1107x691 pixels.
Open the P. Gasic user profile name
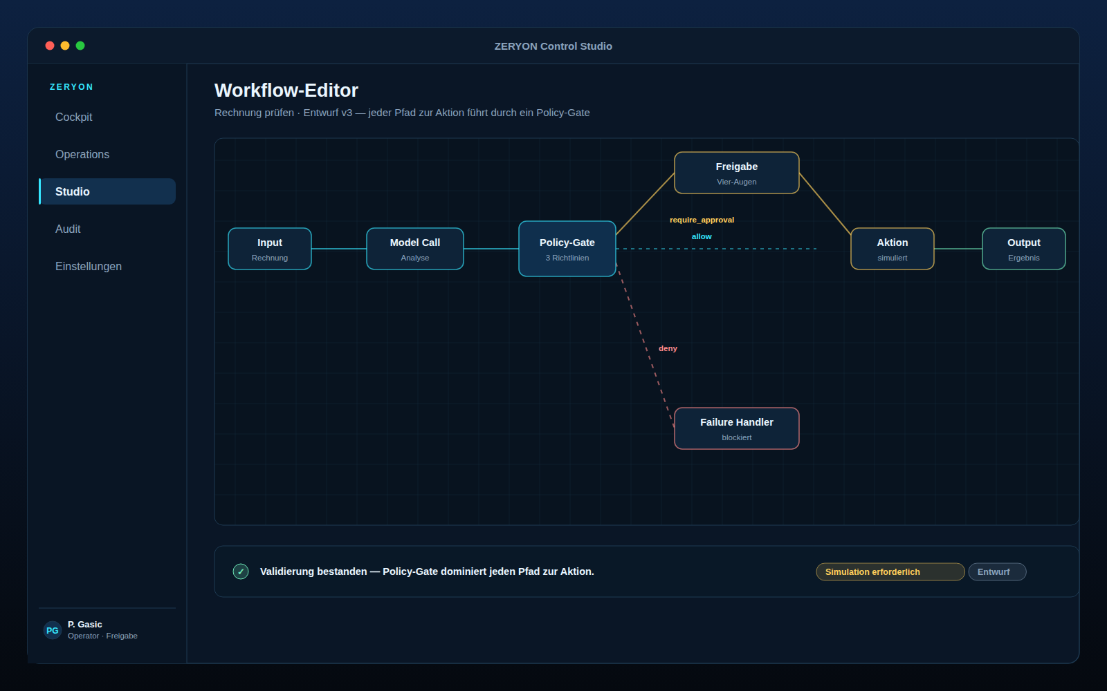tap(84, 624)
